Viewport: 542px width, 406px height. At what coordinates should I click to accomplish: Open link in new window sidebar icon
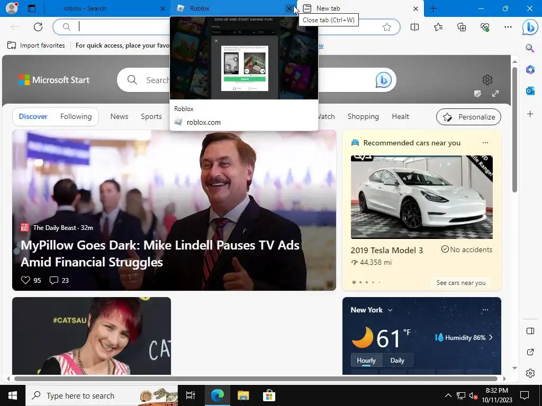(530, 352)
